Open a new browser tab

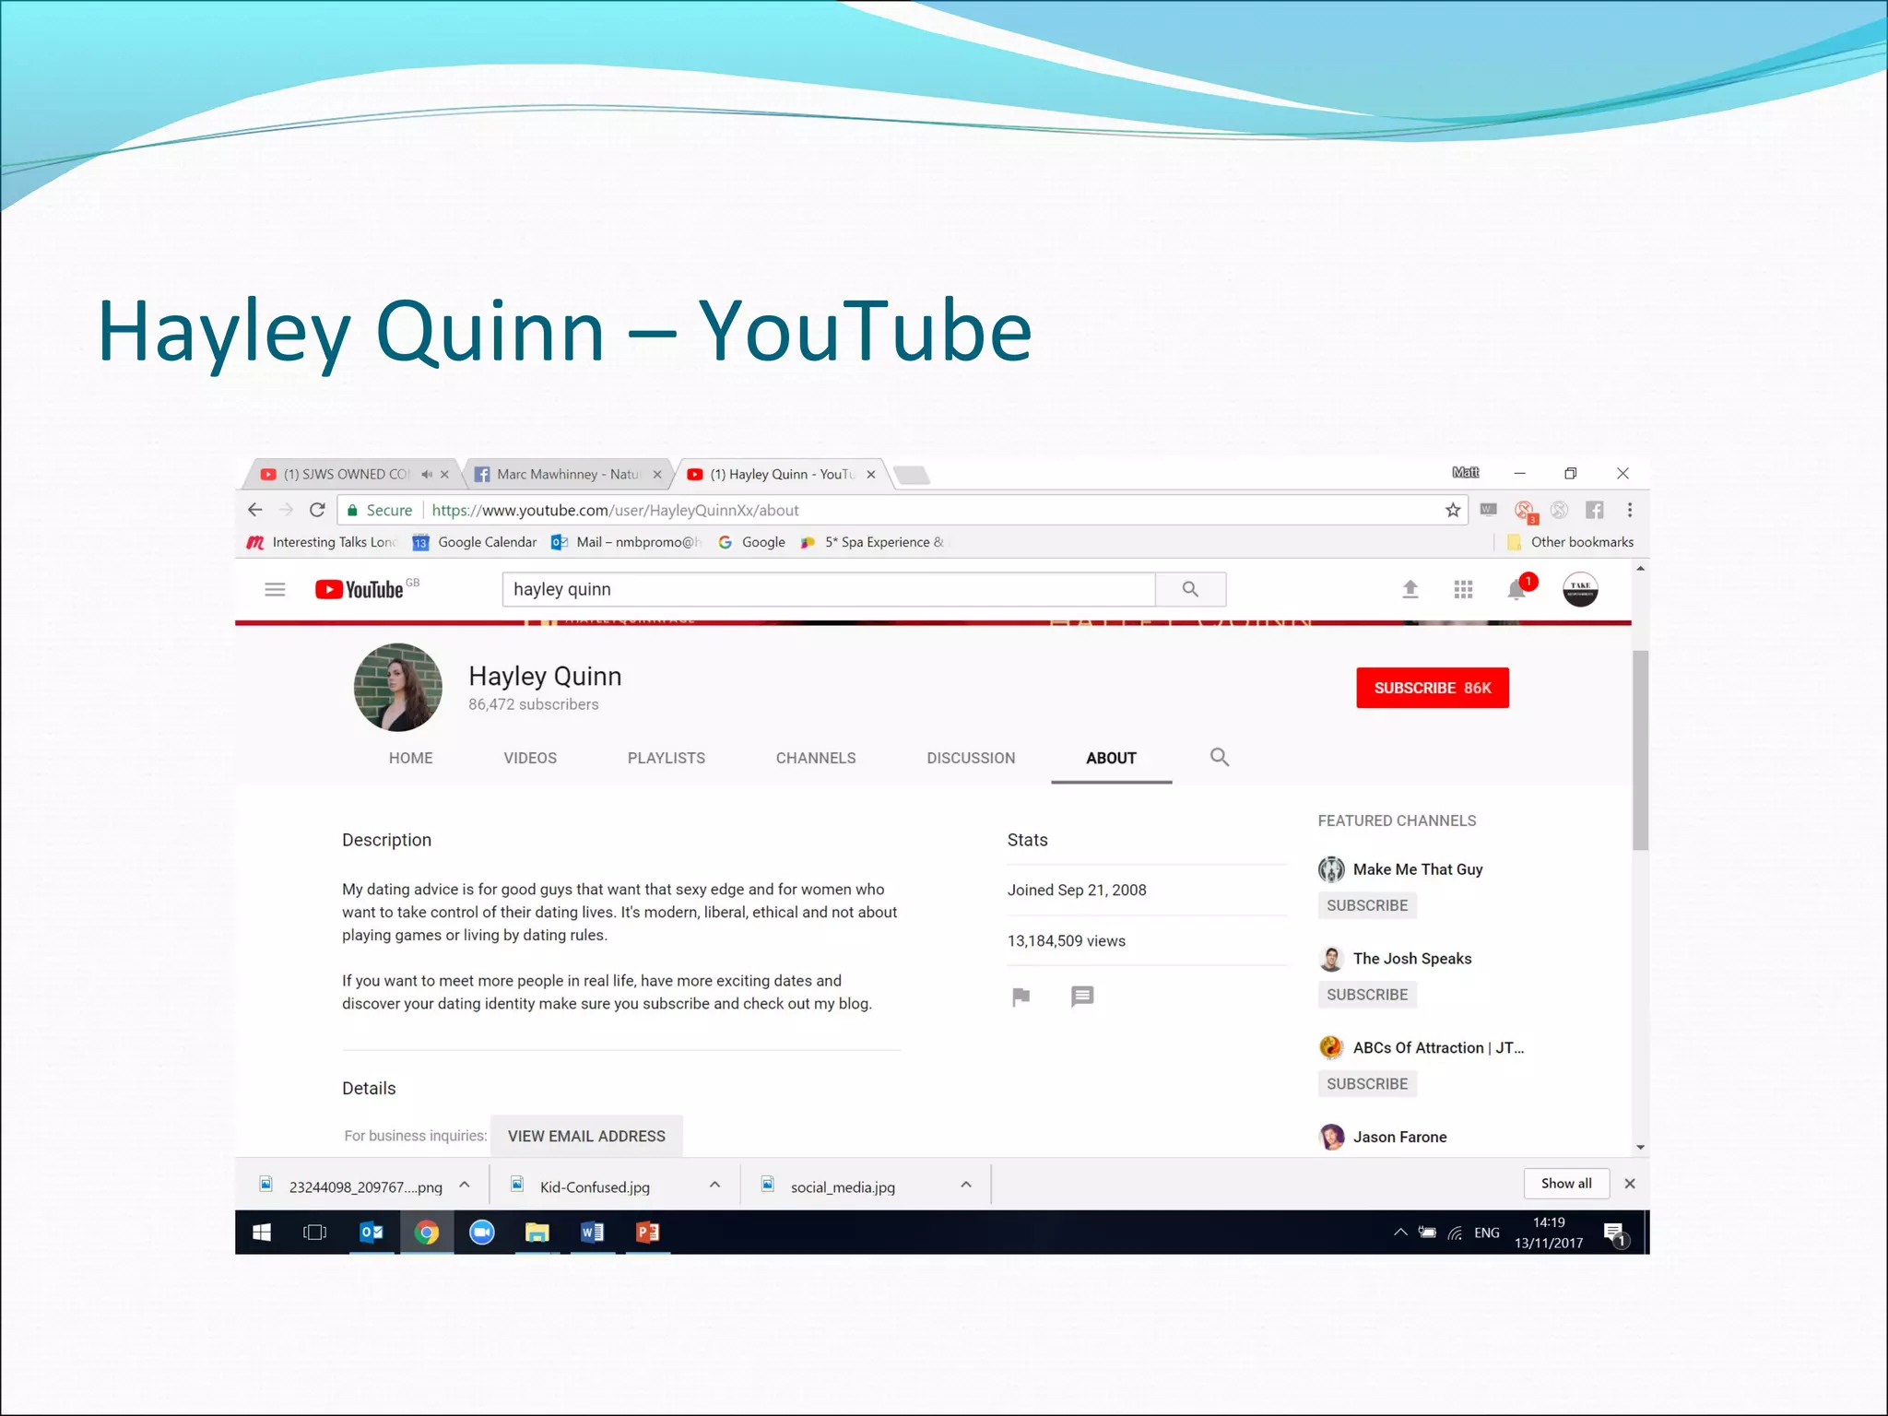pyautogui.click(x=912, y=475)
